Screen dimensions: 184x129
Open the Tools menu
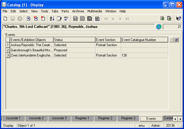[45, 11]
